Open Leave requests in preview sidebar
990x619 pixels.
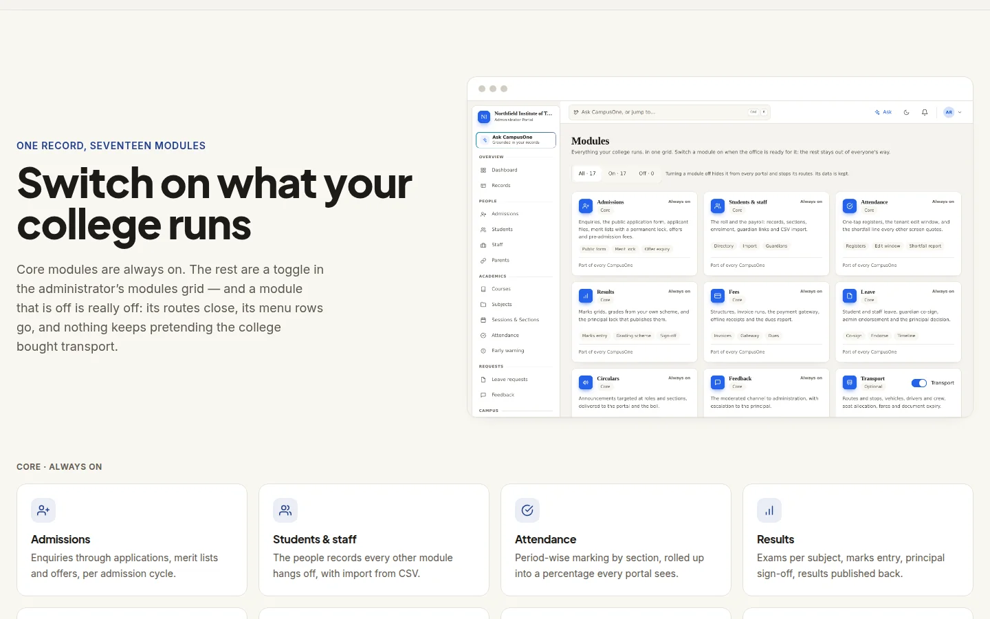(516, 380)
